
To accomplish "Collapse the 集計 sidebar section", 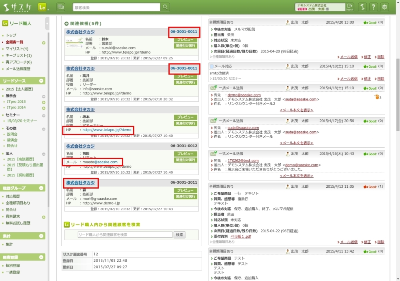I will click(42, 236).
